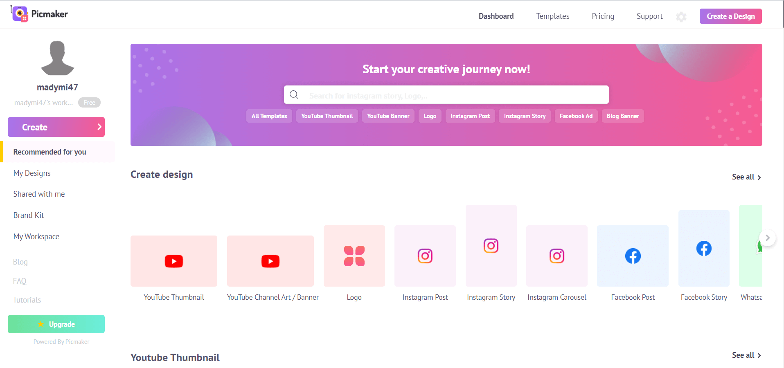This screenshot has height=368, width=784.
Task: Click the template search input field
Action: (446, 95)
